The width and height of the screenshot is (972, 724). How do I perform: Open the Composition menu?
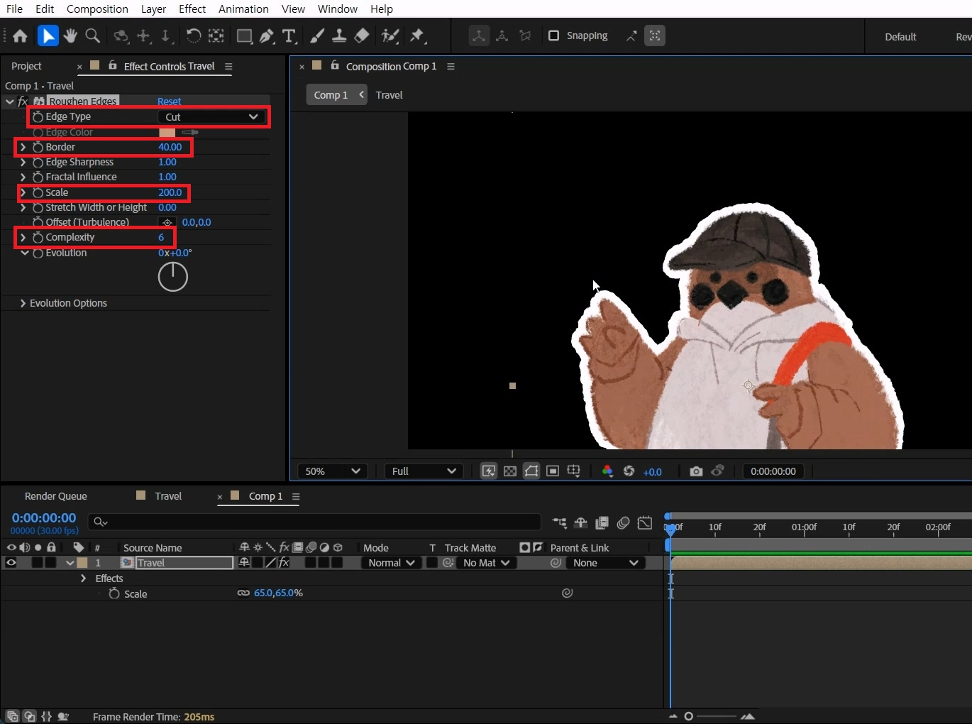pyautogui.click(x=97, y=9)
